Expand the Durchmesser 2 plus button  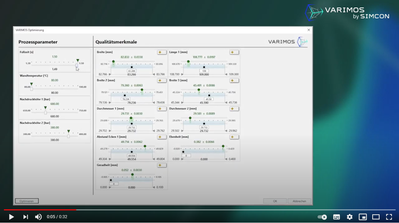(234, 109)
